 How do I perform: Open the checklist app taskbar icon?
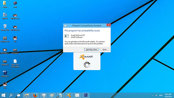(x=77, y=95)
